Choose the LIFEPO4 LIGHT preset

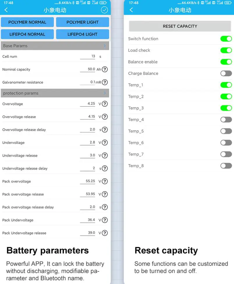(82, 34)
